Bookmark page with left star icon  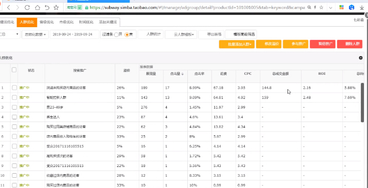56,8
